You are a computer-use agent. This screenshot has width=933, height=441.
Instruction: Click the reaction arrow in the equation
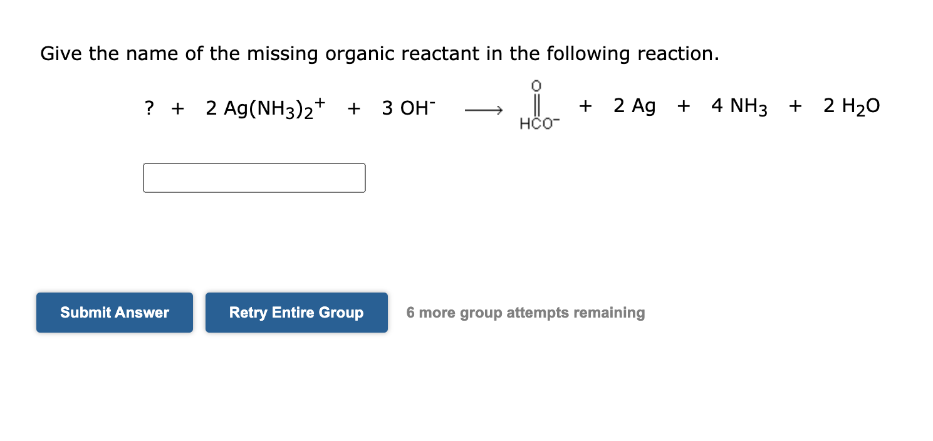[483, 108]
